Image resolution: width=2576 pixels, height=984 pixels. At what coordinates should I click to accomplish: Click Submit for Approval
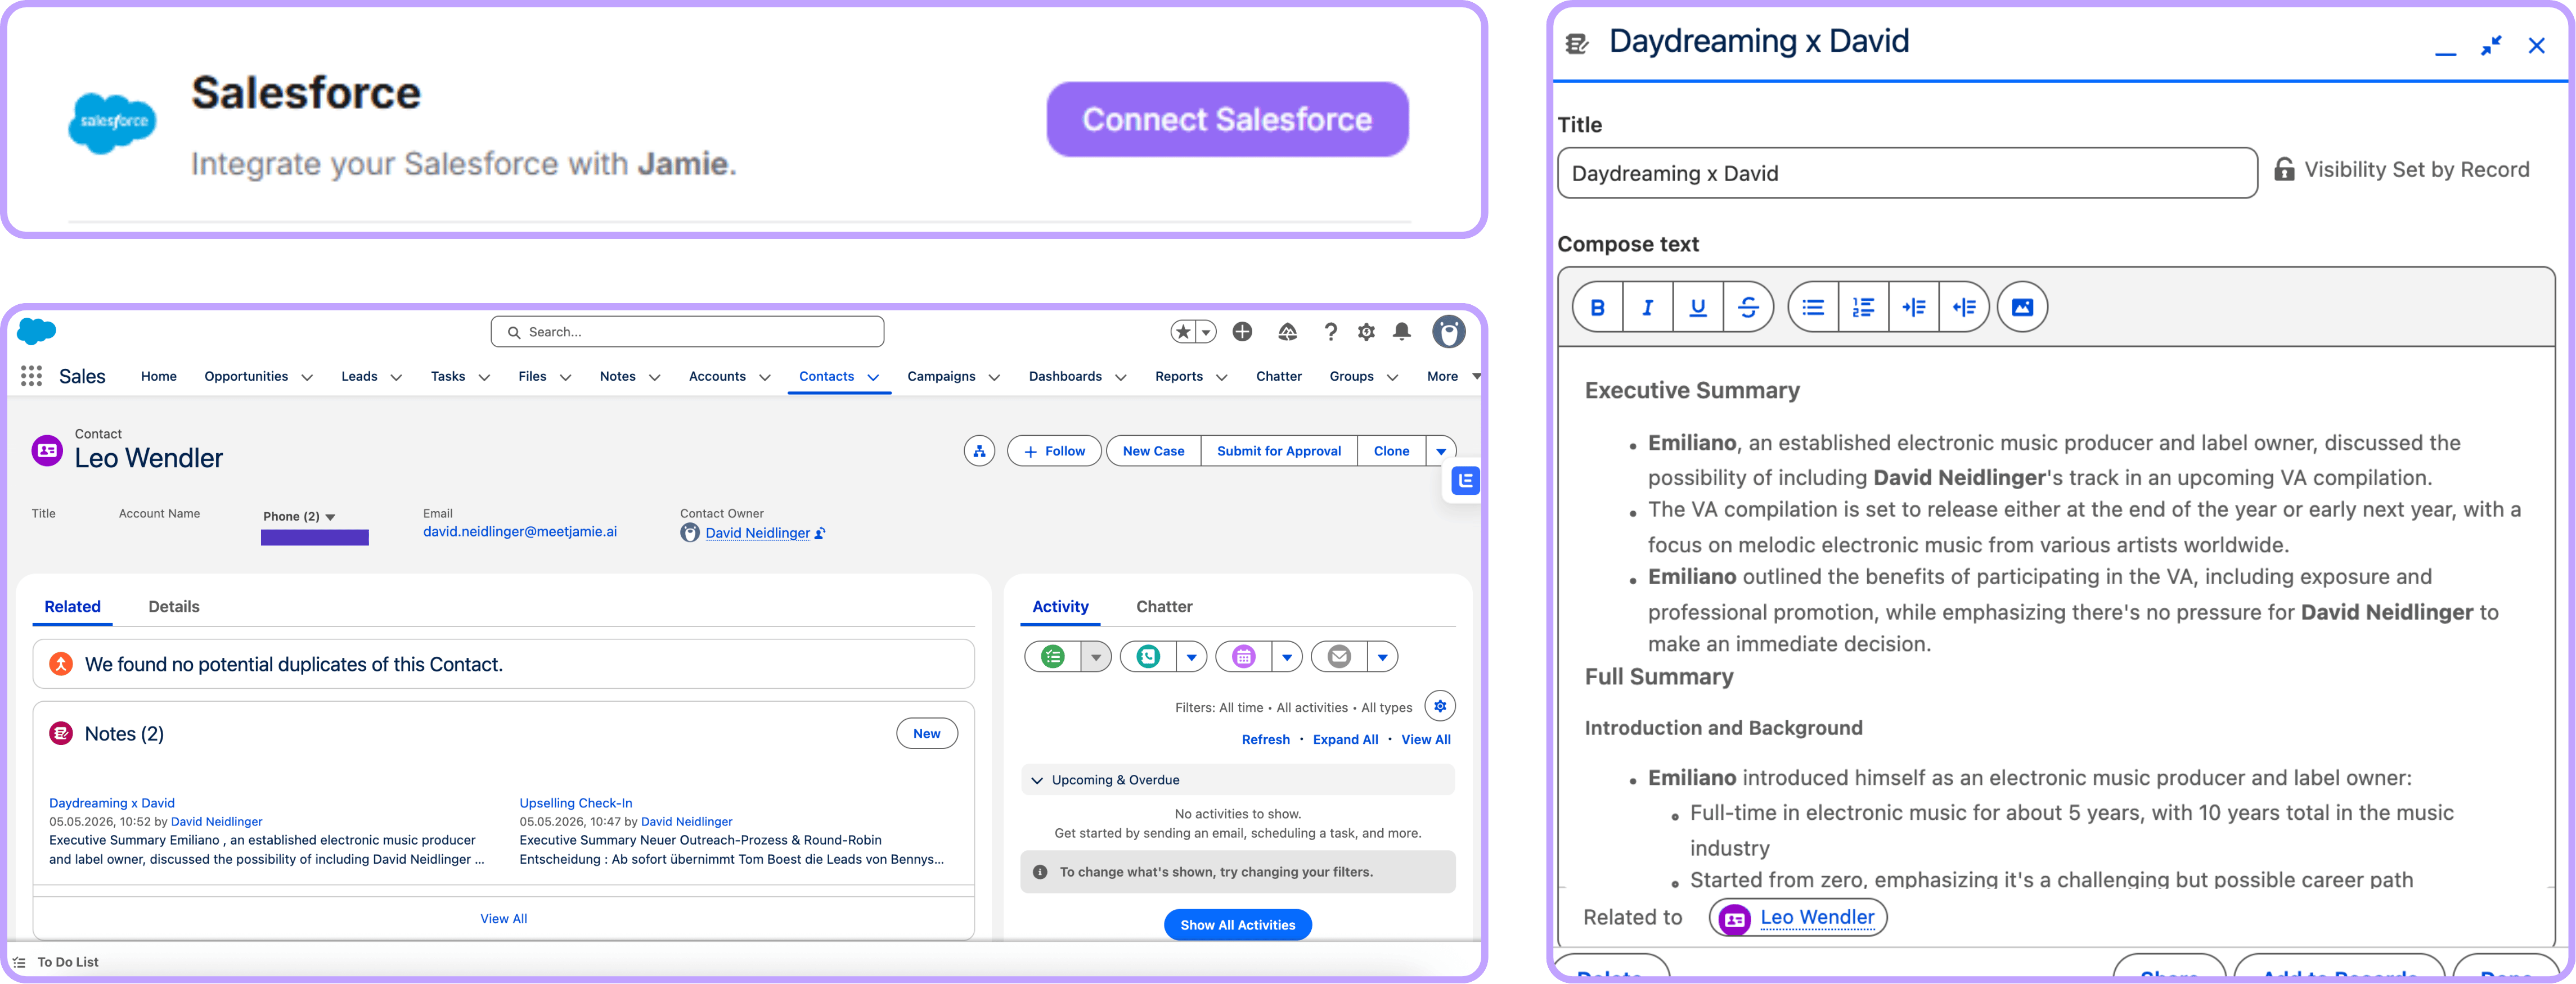tap(1279, 451)
